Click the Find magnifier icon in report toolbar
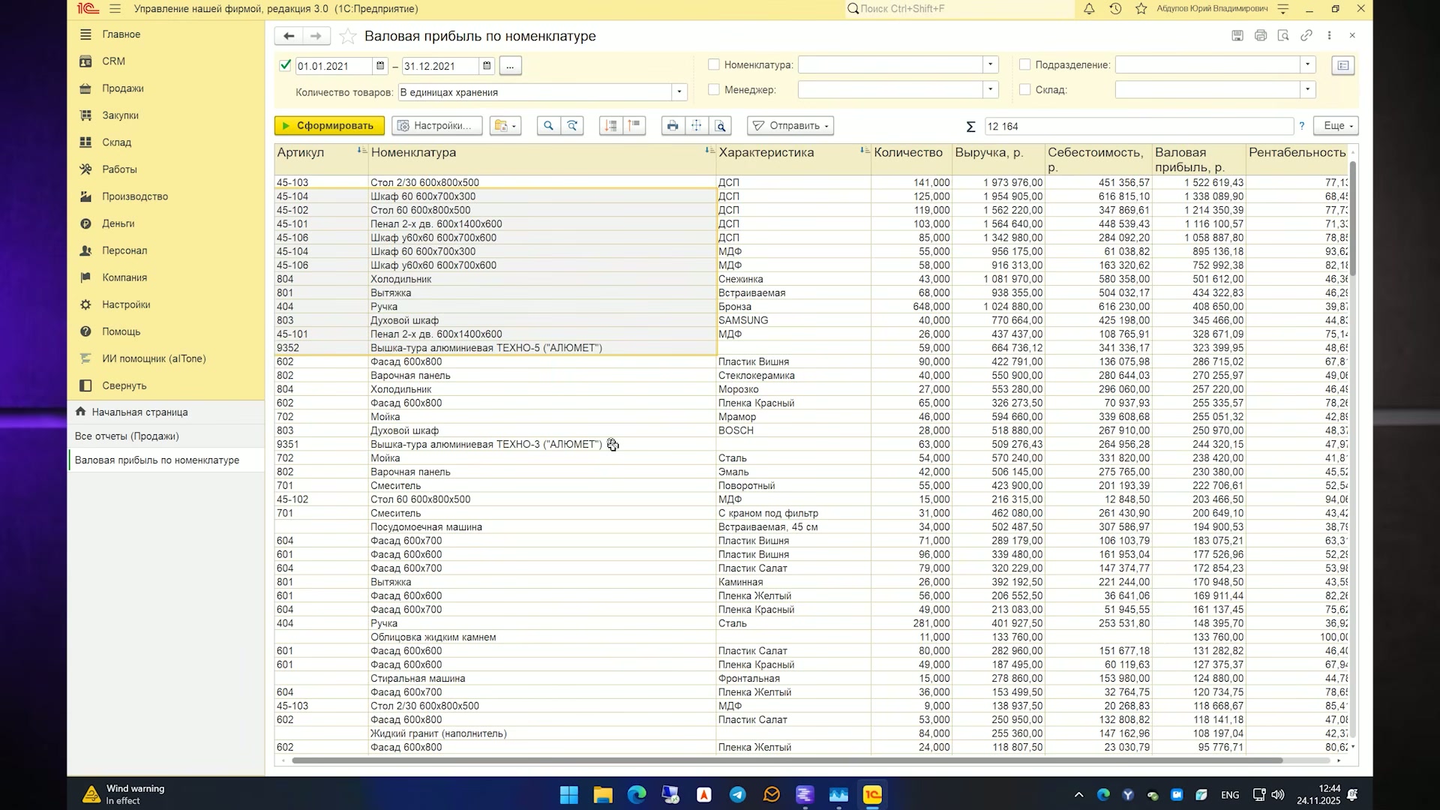The width and height of the screenshot is (1440, 810). tap(548, 126)
